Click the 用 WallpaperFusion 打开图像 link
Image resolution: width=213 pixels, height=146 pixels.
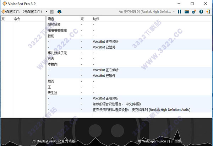[x=160, y=141]
